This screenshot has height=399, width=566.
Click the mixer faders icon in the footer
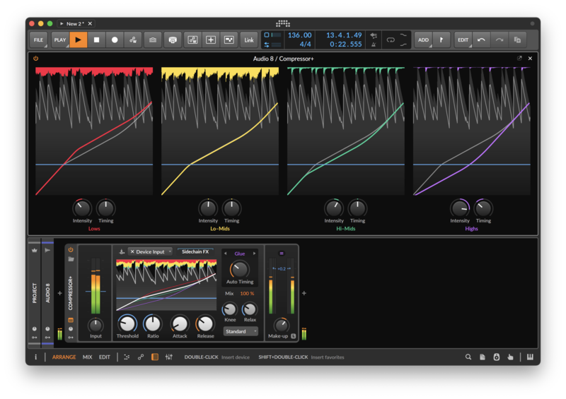[168, 357]
